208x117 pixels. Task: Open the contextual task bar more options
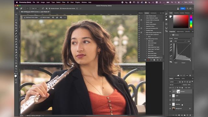(65, 18)
